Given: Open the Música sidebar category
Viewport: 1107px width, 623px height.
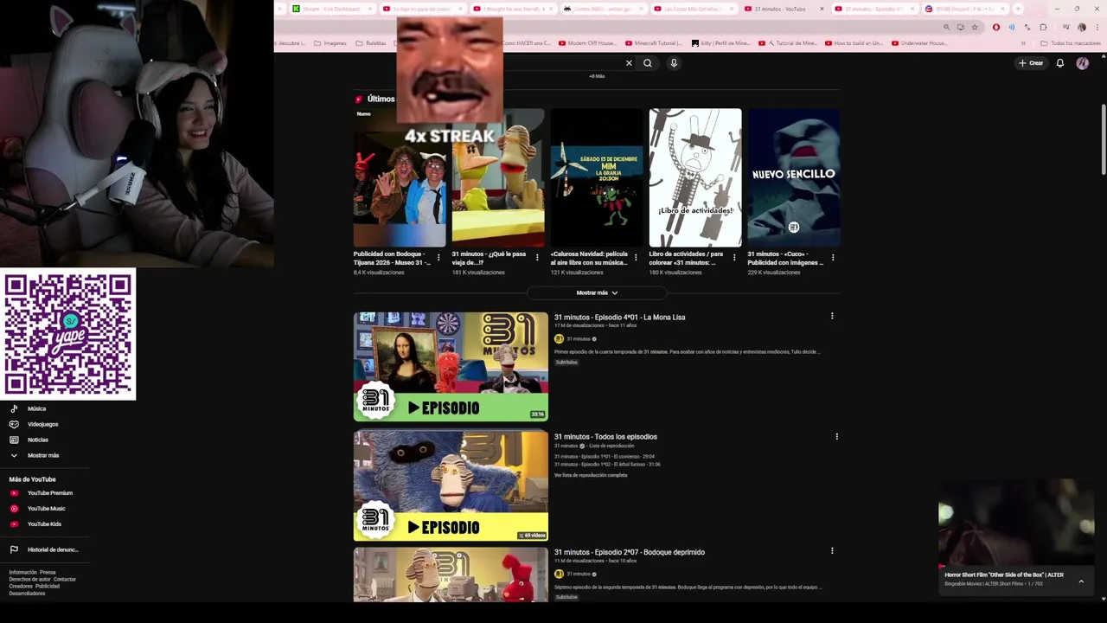Looking at the screenshot, I should [x=36, y=408].
